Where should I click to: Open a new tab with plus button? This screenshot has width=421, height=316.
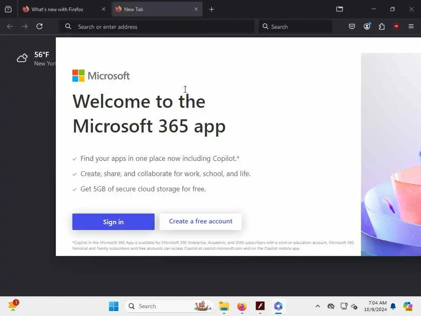point(212,9)
